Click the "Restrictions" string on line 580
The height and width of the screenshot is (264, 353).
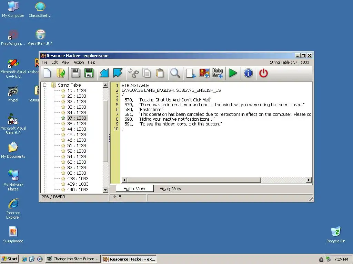tap(151, 110)
